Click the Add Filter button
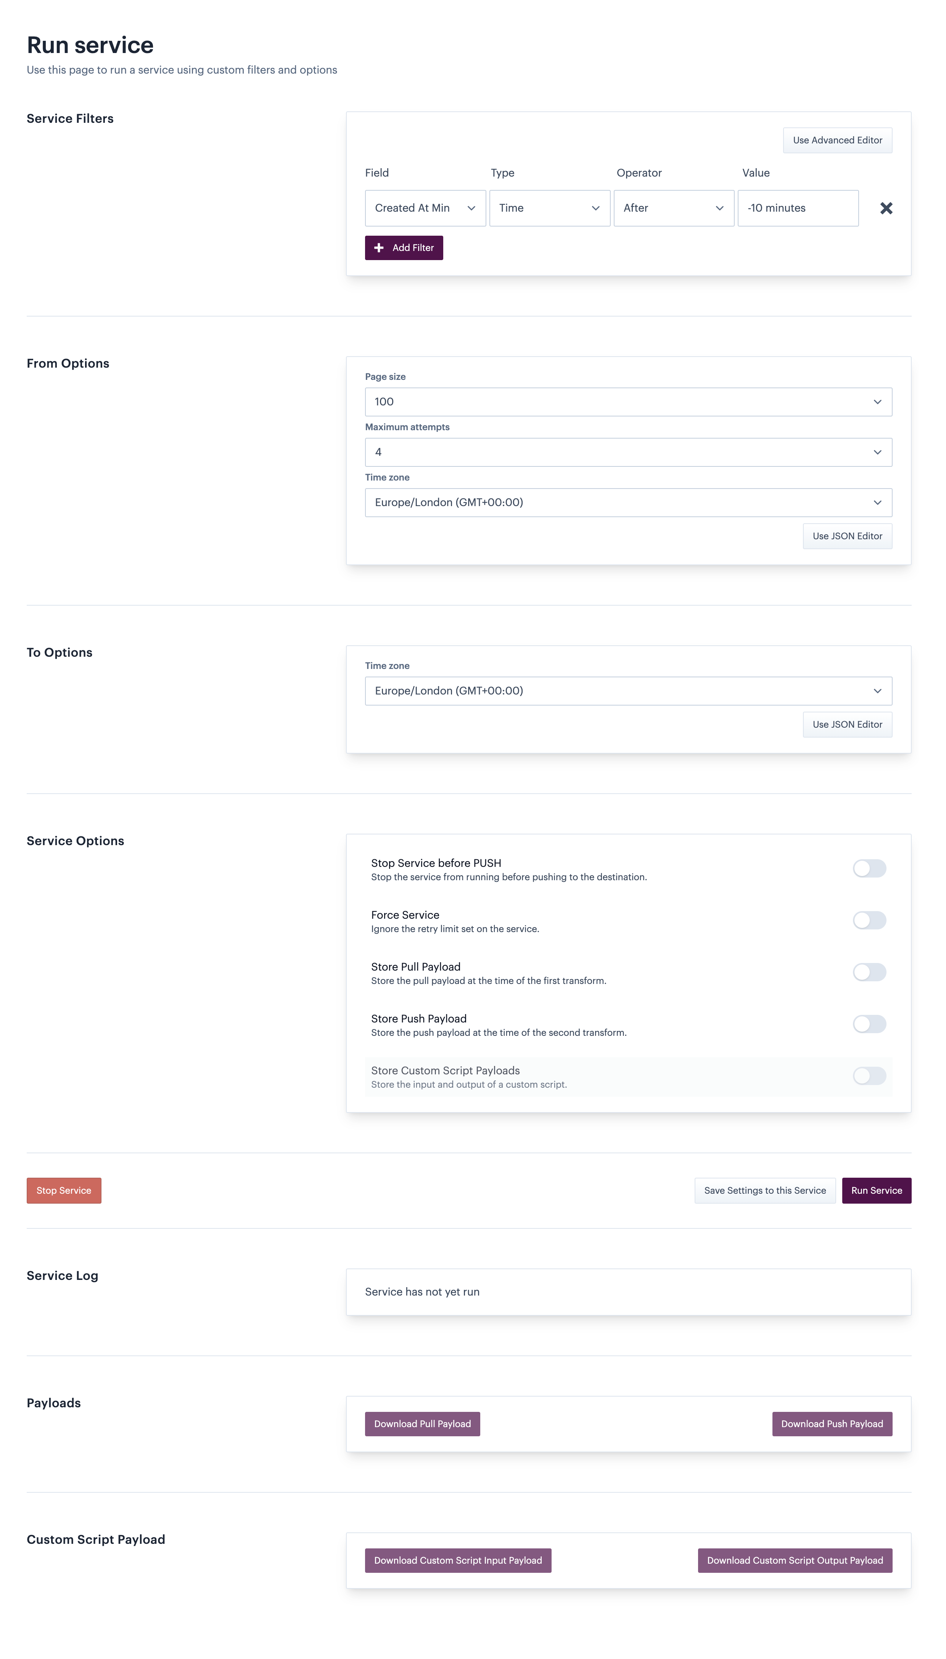The width and height of the screenshot is (946, 1659). (404, 248)
